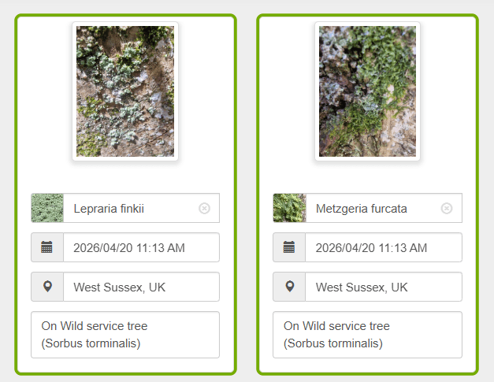Click the Lepraria finkii species thumbnail icon
Viewport: 494px width, 382px height.
[47, 209]
